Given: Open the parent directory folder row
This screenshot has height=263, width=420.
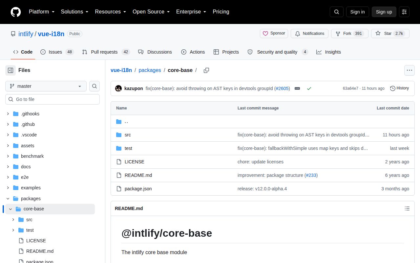Looking at the screenshot, I should (x=262, y=122).
